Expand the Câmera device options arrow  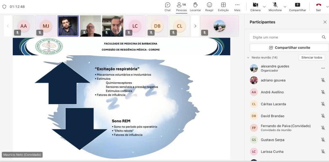pyautogui.click(x=264, y=6)
